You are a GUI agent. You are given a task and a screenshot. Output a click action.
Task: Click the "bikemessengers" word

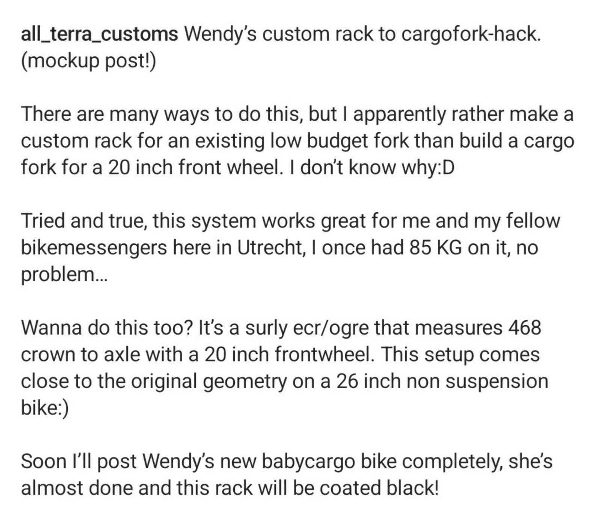(94, 247)
